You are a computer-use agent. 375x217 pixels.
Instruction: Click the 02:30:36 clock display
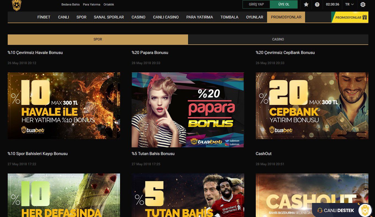333,4
